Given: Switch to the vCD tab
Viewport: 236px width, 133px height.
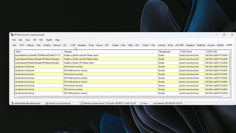Looking at the screenshot, I should (65, 45).
